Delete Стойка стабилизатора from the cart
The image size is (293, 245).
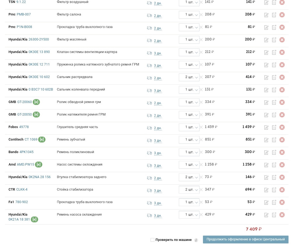pyautogui.click(x=282, y=190)
